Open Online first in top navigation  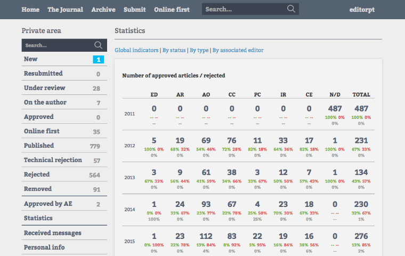pyautogui.click(x=172, y=10)
